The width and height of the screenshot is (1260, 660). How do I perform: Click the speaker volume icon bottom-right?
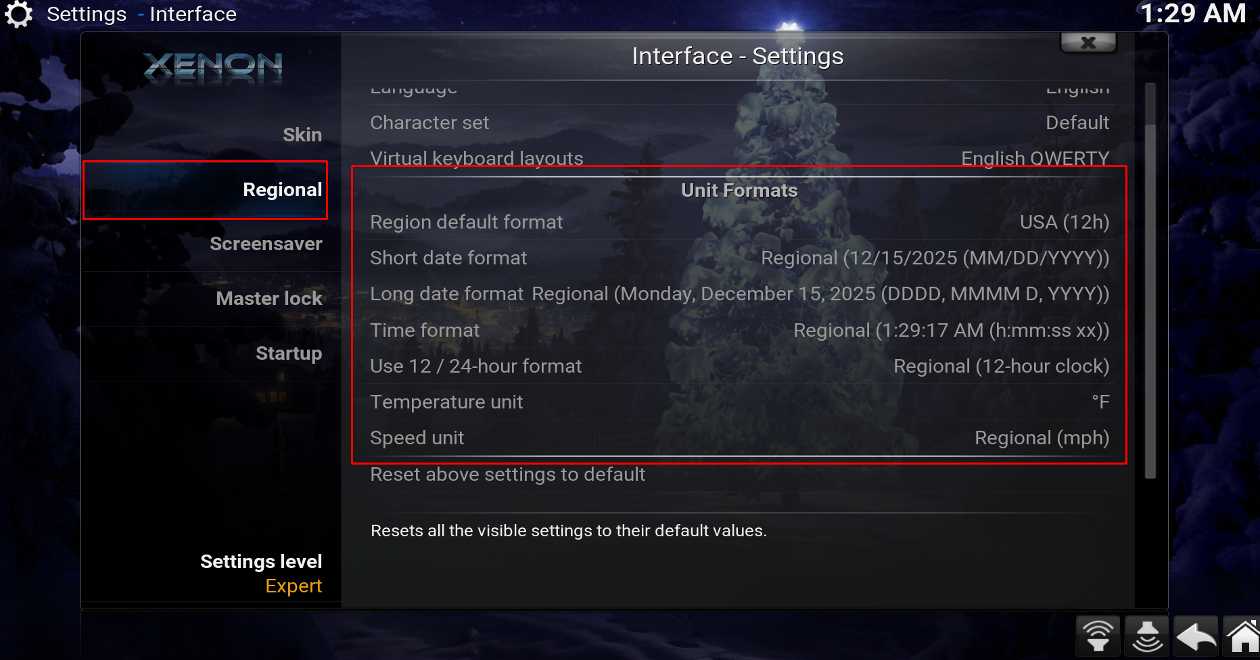(x=1146, y=635)
